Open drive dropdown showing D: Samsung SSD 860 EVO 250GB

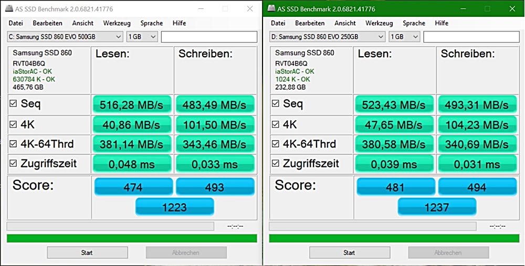tap(327, 37)
